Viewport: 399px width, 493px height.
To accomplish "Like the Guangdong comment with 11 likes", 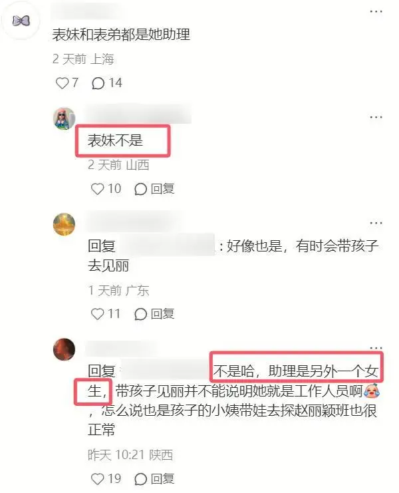I will (x=97, y=314).
